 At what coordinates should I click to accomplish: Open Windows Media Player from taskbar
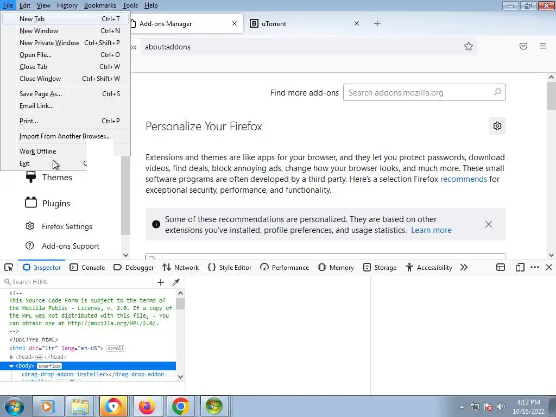point(47,406)
